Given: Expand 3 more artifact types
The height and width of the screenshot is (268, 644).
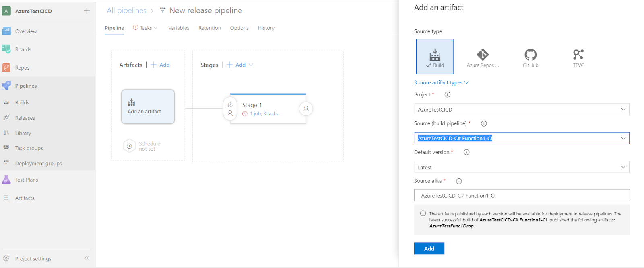Looking at the screenshot, I should coord(441,82).
